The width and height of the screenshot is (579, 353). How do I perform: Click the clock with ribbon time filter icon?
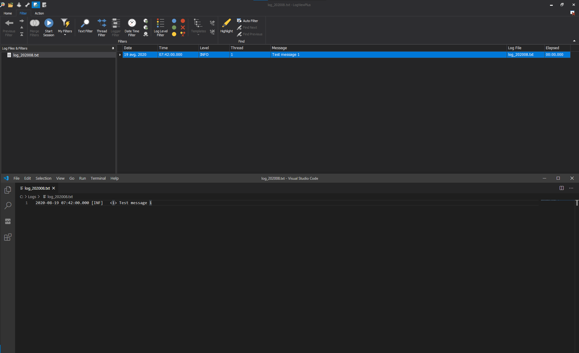click(x=146, y=34)
